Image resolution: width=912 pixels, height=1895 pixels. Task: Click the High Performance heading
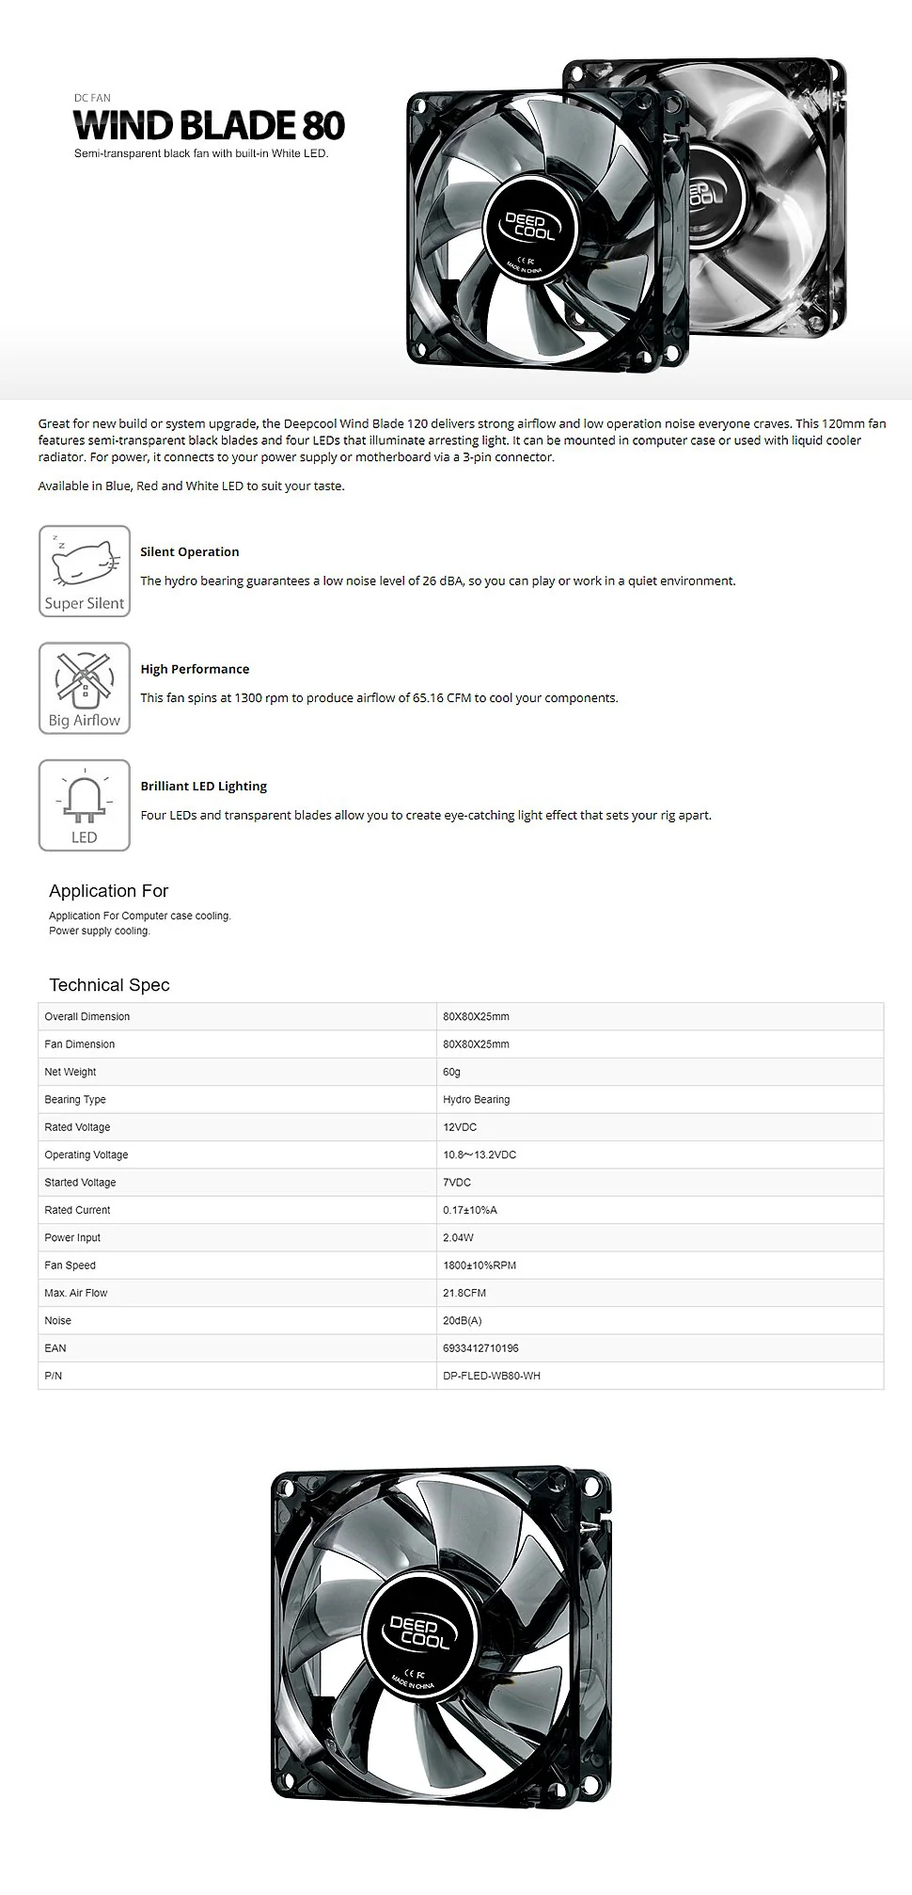[x=195, y=669]
